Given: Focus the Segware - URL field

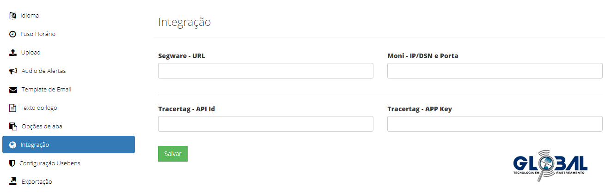Looking at the screenshot, I should click(266, 71).
